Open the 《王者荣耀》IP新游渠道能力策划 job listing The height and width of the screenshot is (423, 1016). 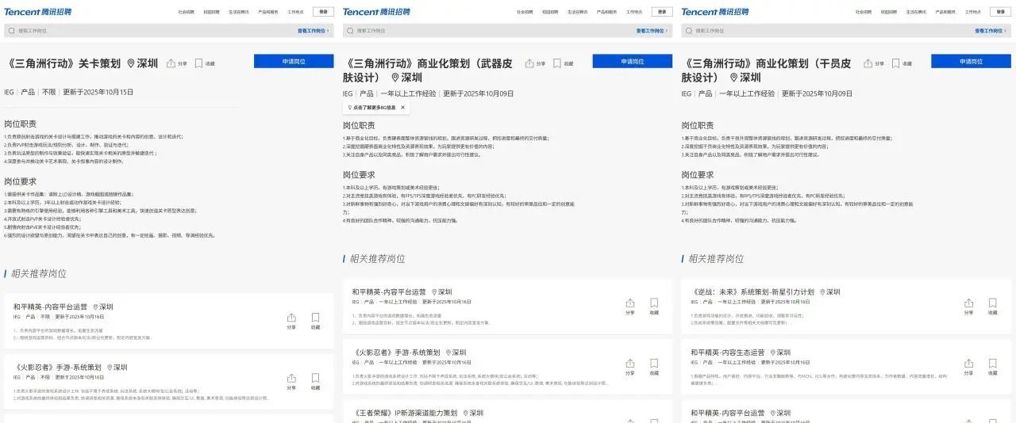click(405, 413)
